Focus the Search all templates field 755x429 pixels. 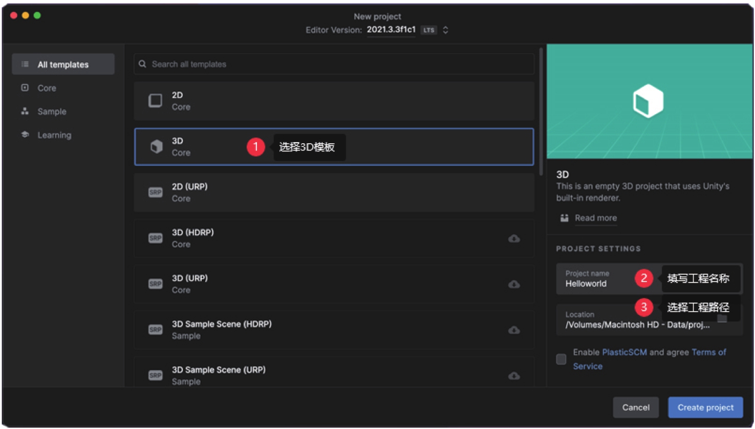pyautogui.click(x=334, y=64)
